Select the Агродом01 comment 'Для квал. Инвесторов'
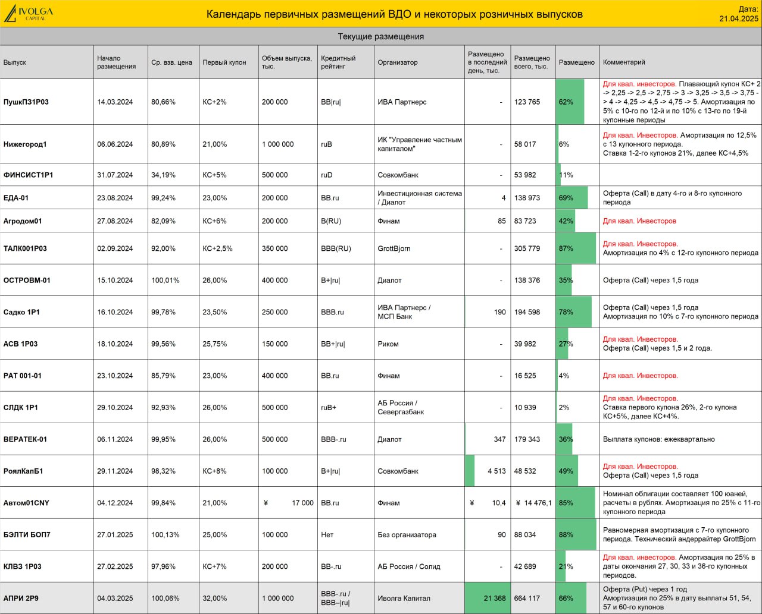762x614 pixels. (x=639, y=221)
